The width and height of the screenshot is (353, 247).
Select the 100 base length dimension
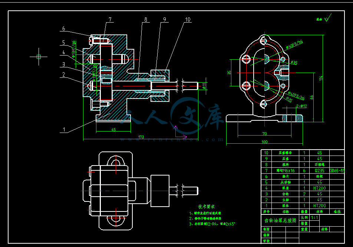tap(264, 142)
